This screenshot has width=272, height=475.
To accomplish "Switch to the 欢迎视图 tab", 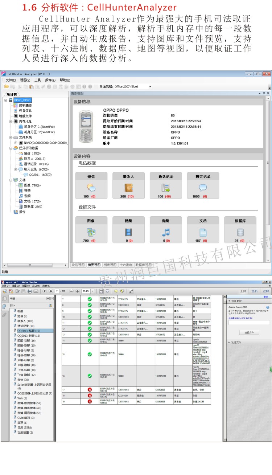I will [78, 265].
